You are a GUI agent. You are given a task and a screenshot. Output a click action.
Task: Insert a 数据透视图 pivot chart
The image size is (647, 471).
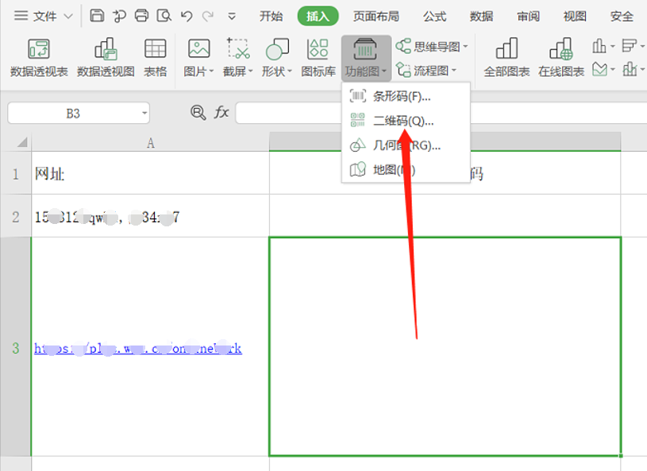[106, 57]
